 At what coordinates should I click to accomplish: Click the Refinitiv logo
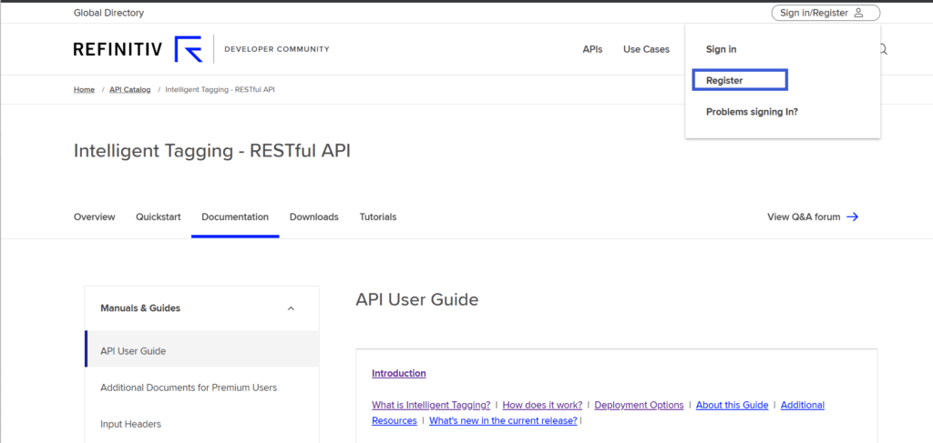138,49
